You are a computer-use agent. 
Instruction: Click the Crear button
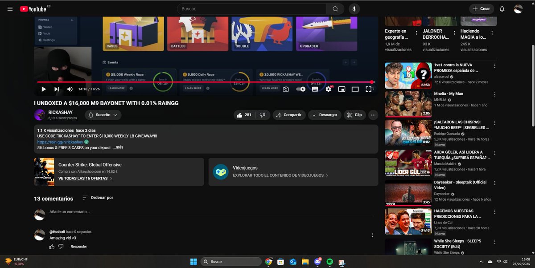(x=481, y=9)
